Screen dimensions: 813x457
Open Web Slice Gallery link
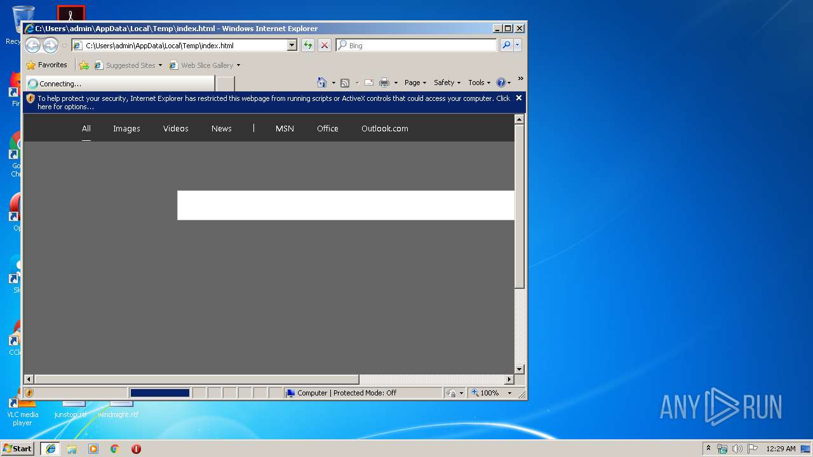tap(201, 65)
